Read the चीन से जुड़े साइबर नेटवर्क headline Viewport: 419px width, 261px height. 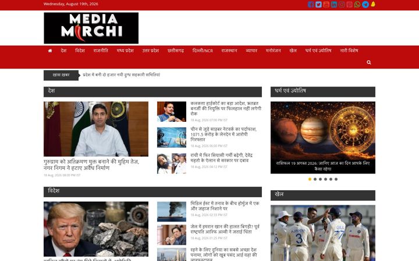pyautogui.click(x=223, y=134)
